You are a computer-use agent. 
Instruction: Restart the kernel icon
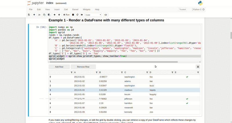[77, 15]
